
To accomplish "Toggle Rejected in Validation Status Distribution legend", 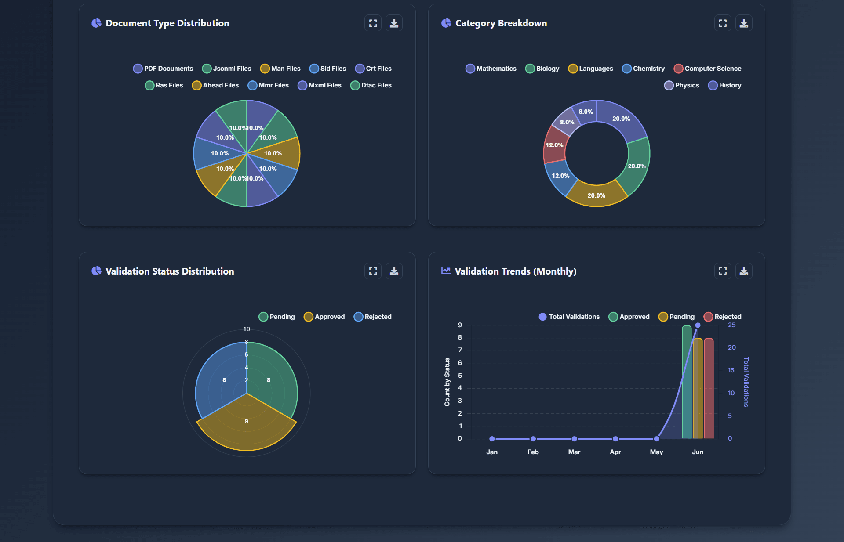I will pos(373,317).
